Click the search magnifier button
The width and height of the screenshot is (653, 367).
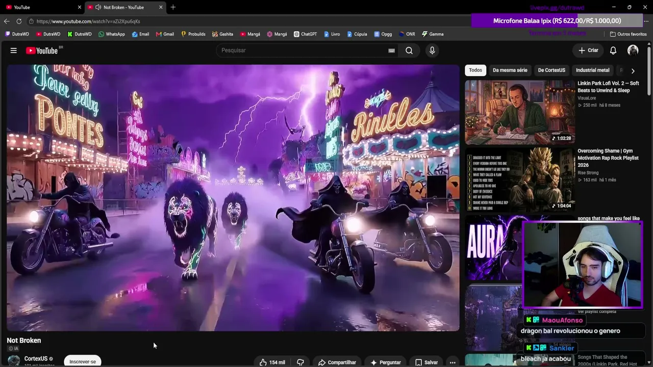pos(409,50)
